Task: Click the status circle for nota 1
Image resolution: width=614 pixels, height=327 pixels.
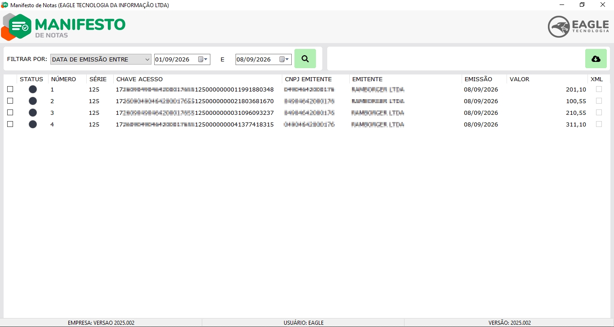Action: pos(33,89)
